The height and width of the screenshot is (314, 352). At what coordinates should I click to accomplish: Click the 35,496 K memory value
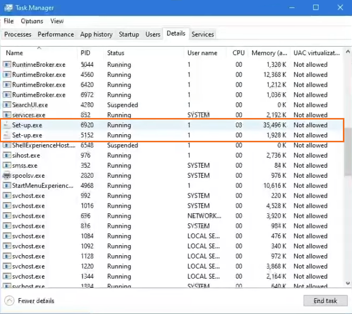[x=275, y=125]
